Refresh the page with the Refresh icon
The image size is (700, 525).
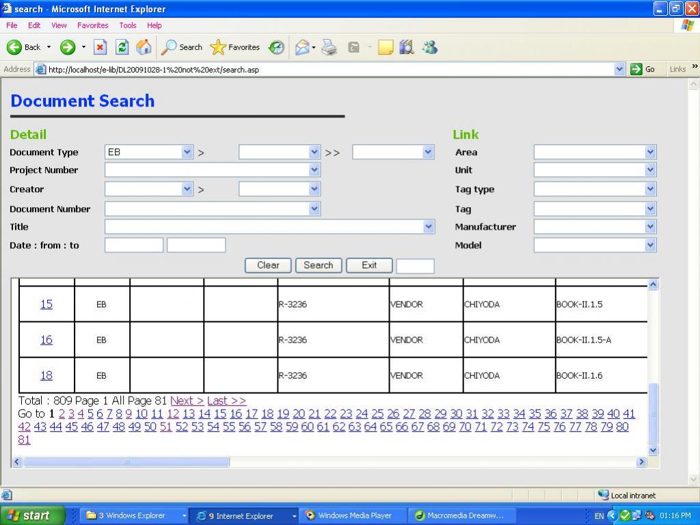(x=122, y=47)
